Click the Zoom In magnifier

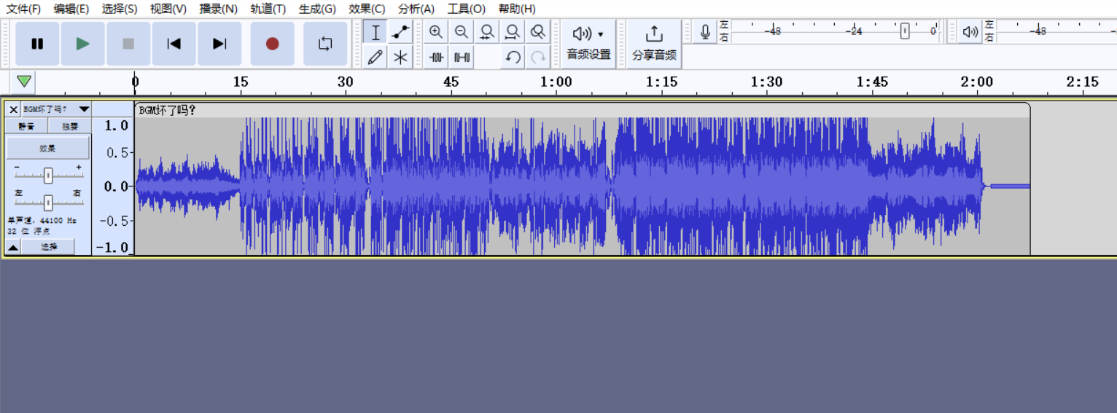pos(436,32)
